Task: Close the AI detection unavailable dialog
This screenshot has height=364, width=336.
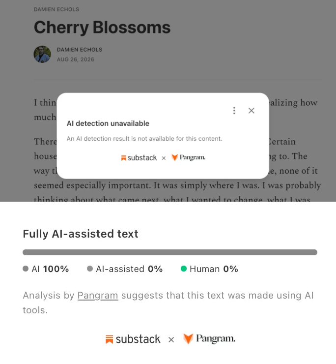Action: (x=252, y=111)
